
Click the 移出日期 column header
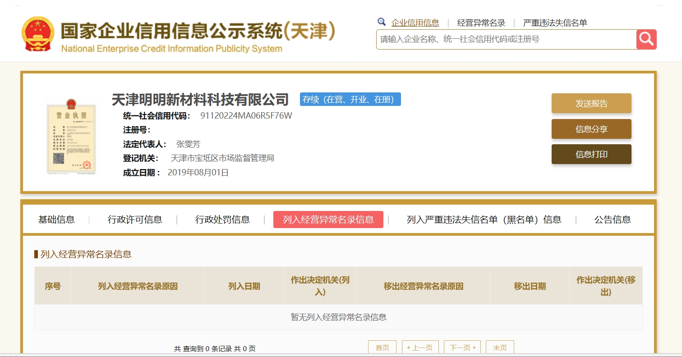530,286
